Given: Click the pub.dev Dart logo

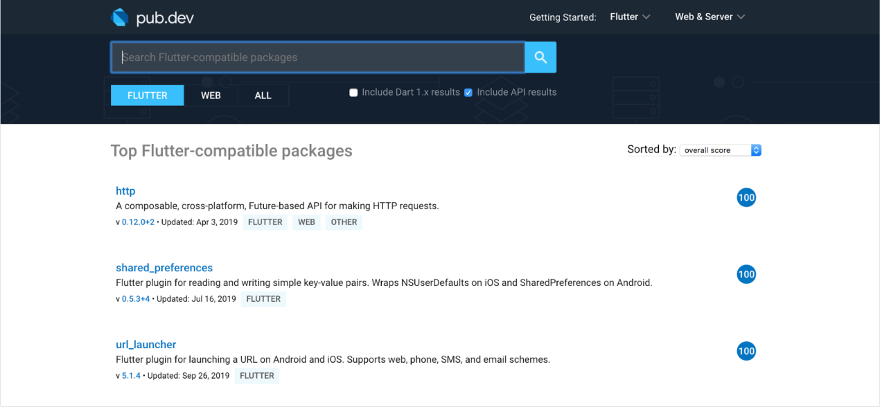Looking at the screenshot, I should (x=121, y=17).
